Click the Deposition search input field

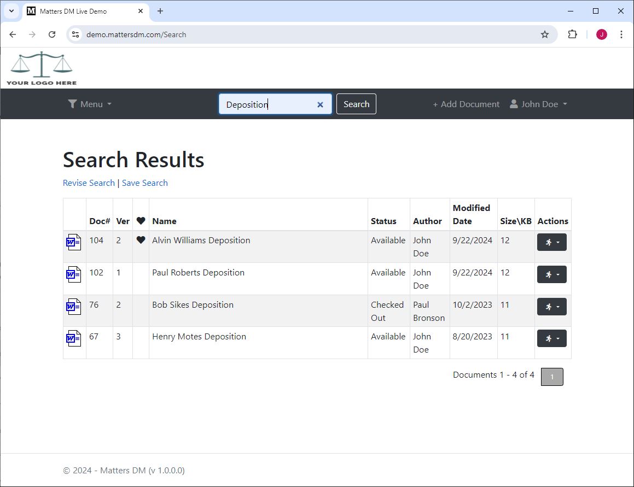(x=268, y=104)
